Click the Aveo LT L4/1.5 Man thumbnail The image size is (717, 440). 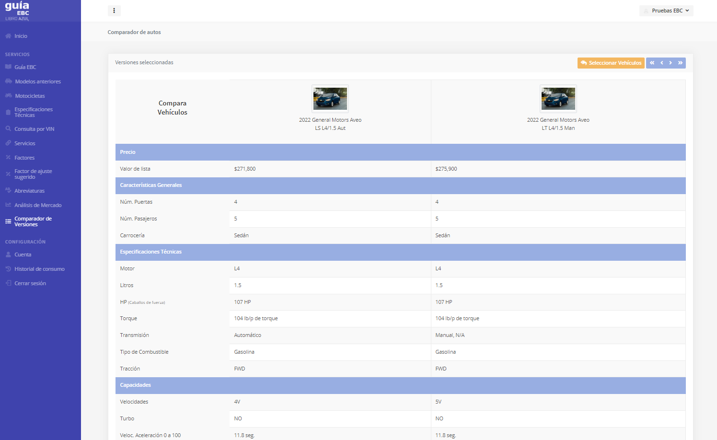[558, 98]
